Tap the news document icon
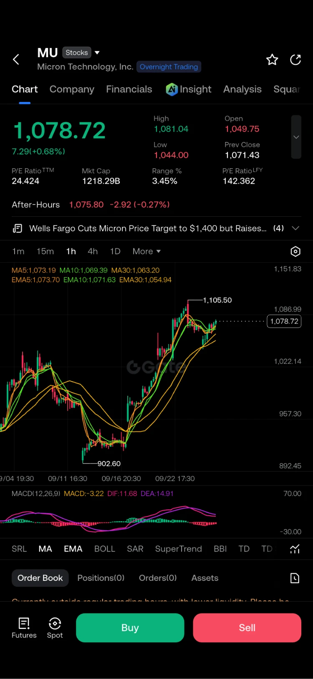Image resolution: width=313 pixels, height=679 pixels. [x=18, y=228]
